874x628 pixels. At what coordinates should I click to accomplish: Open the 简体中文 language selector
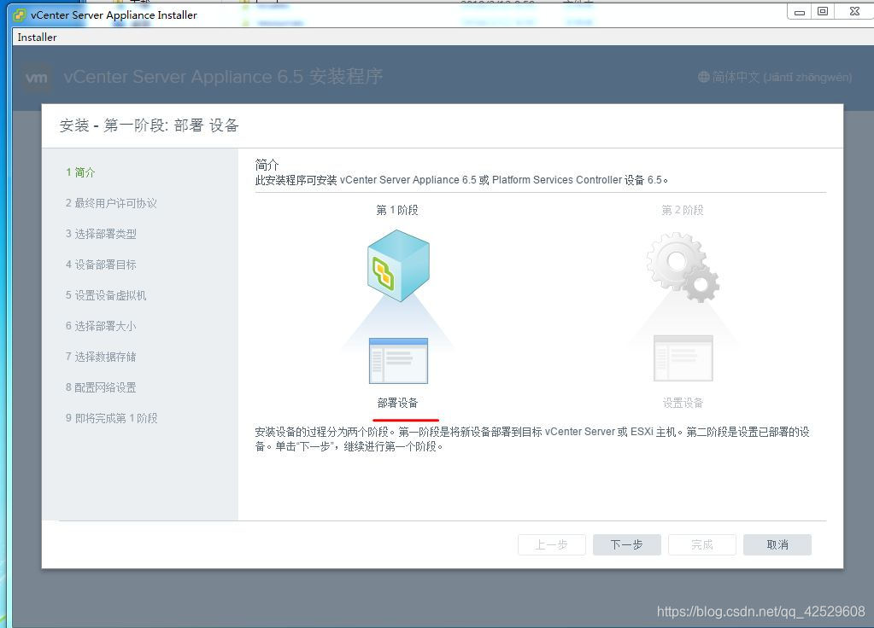(x=775, y=77)
